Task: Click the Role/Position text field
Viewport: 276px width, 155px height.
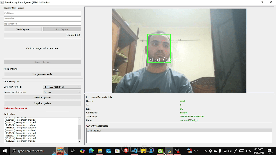Action: (x=42, y=24)
